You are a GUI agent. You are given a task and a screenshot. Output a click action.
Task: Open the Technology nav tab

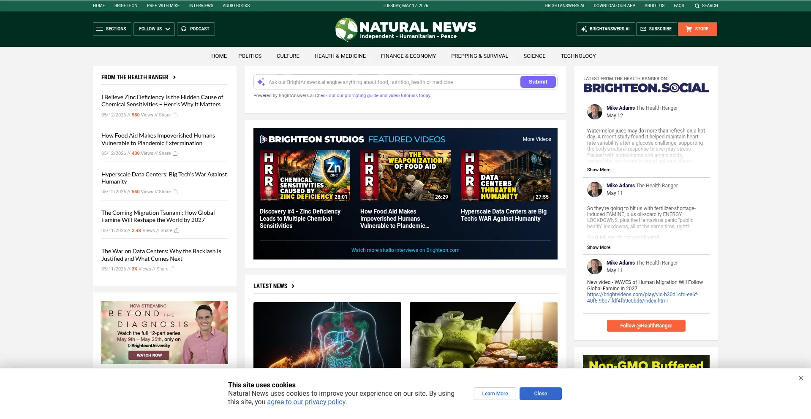pos(578,56)
